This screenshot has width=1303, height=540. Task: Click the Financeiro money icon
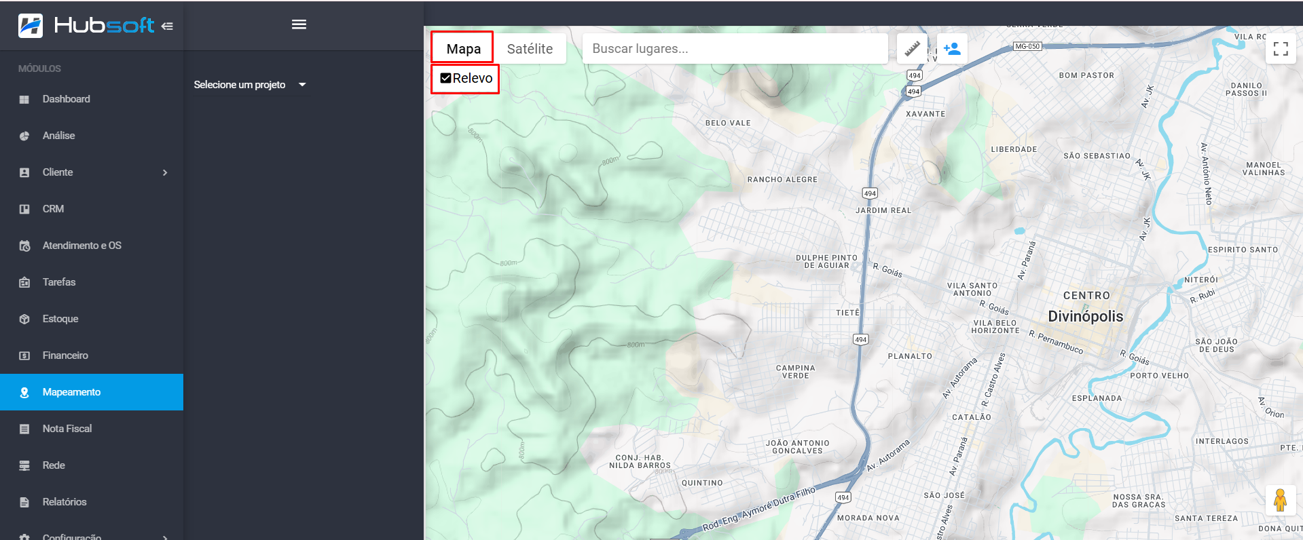24,355
